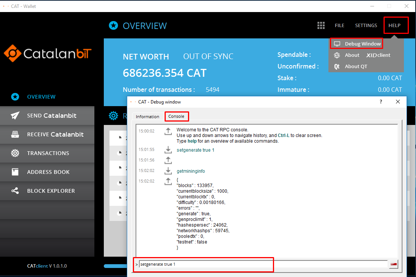
Task: Open the HELP menu
Action: [x=394, y=25]
